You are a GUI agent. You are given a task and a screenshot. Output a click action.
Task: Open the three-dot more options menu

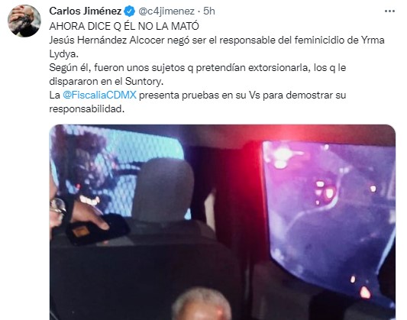point(389,11)
